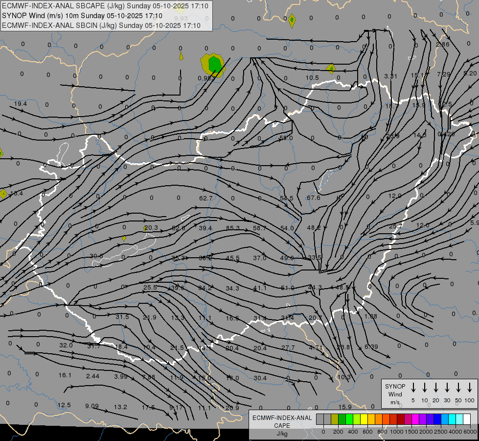Click the 30.4 value near the bottom
Screen dimensions: 479x441
click(x=260, y=378)
